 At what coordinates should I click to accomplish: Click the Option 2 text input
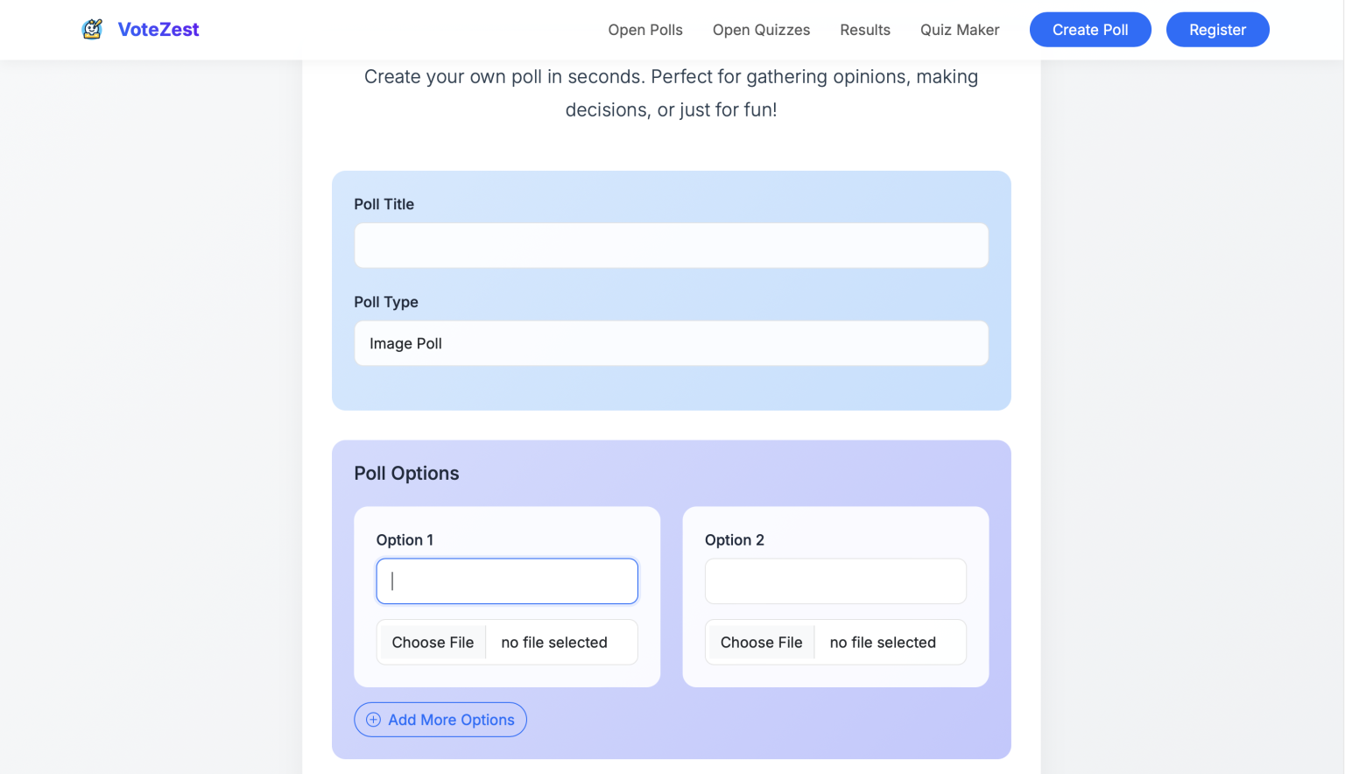coord(834,580)
